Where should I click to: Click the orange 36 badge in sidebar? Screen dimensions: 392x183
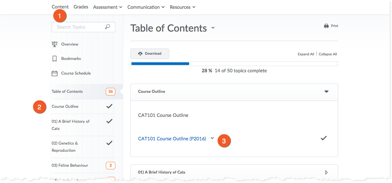[110, 91]
